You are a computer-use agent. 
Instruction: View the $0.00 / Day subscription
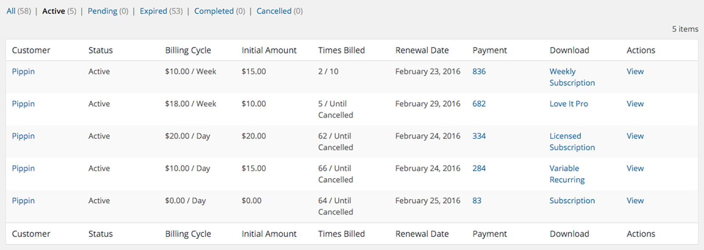[635, 201]
